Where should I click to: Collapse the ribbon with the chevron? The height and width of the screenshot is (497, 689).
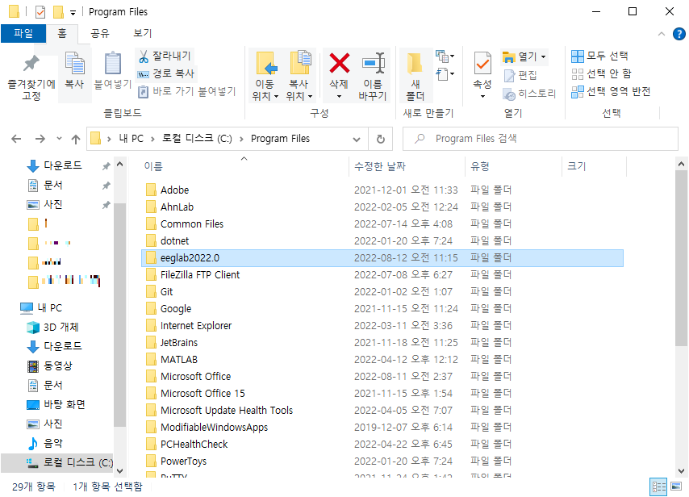(x=662, y=34)
